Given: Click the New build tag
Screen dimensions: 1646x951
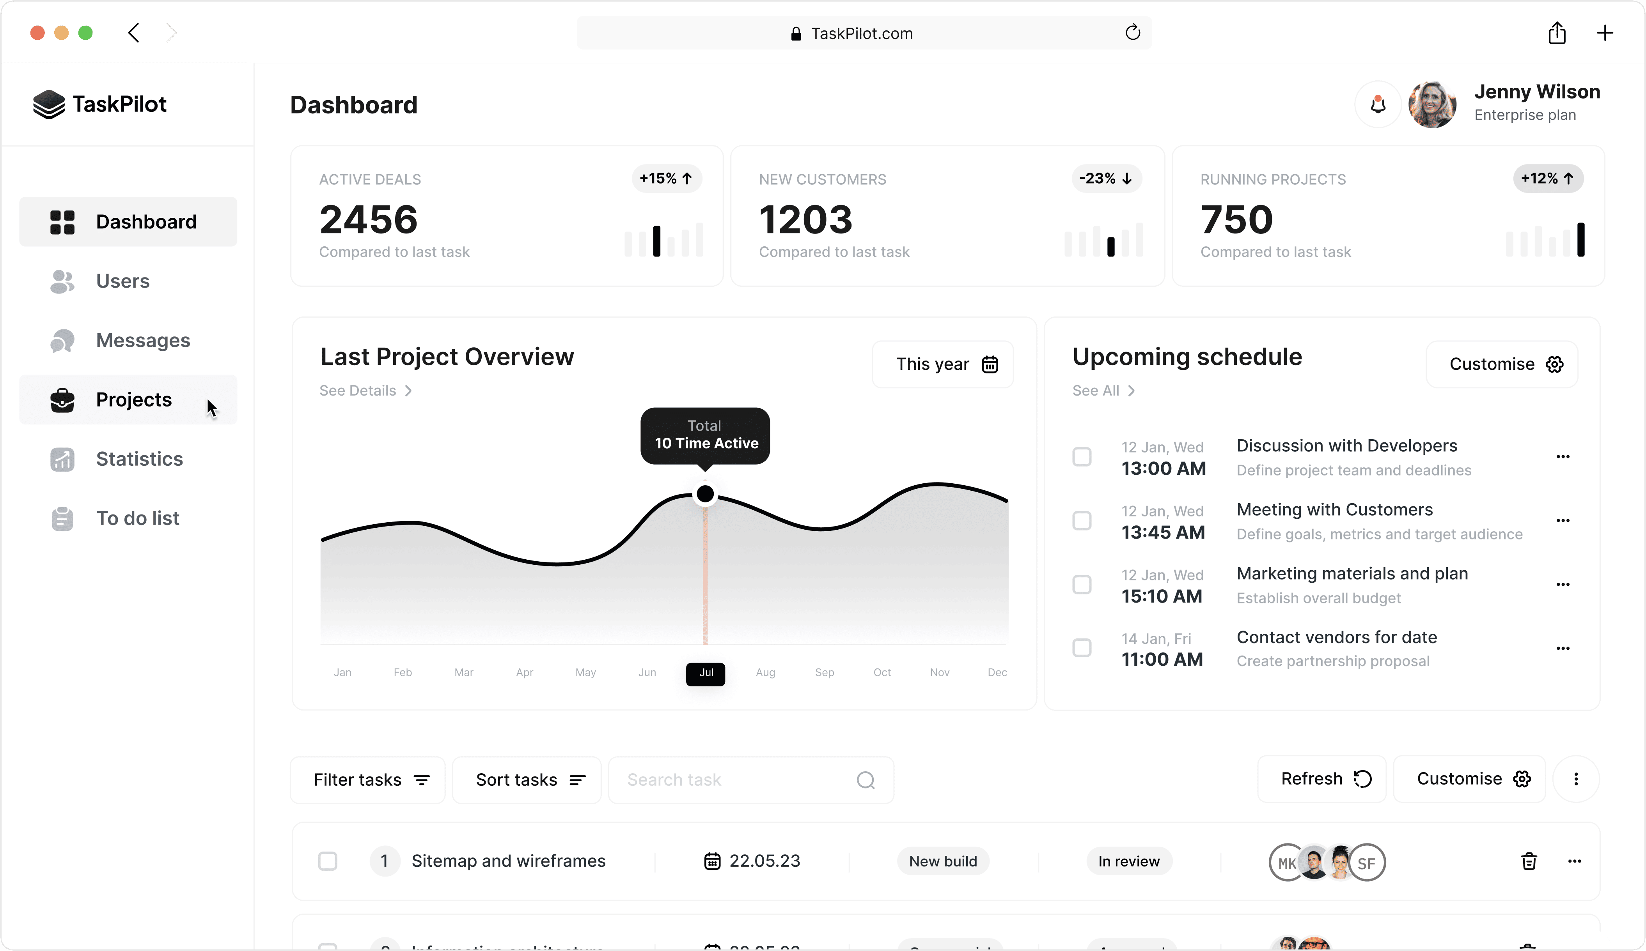Looking at the screenshot, I should coord(943,862).
